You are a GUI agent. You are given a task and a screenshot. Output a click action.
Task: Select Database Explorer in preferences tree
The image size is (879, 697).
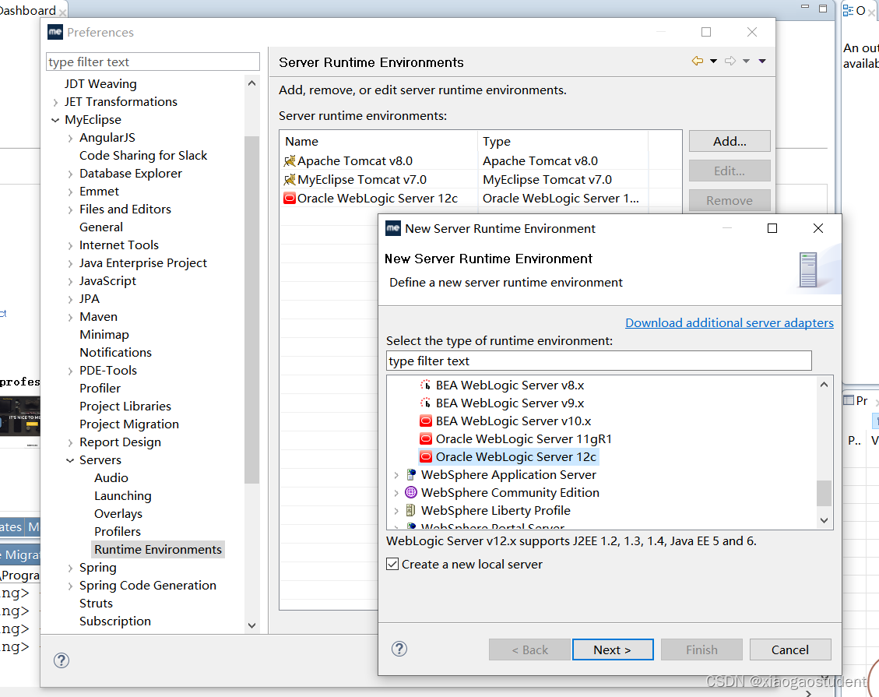click(131, 173)
